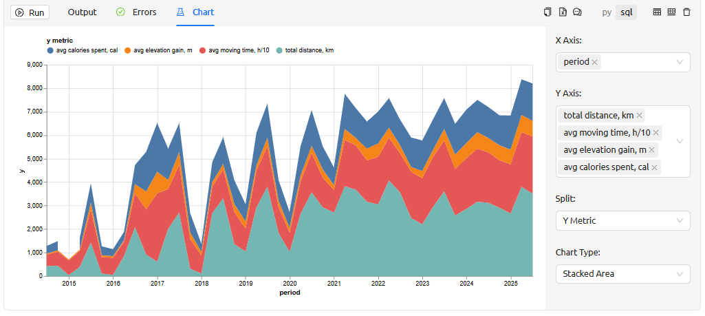Remove 'avg elevation gain, m' tag

point(652,150)
